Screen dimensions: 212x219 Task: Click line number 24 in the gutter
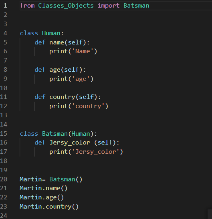(4, 216)
